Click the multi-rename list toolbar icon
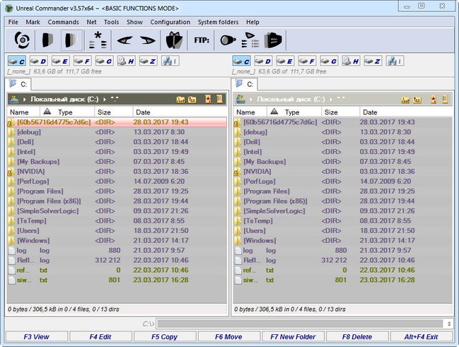 pyautogui.click(x=250, y=40)
